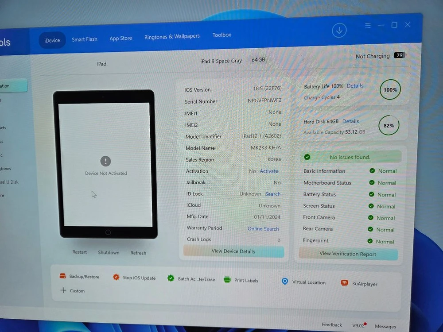This screenshot has height=332, width=443.
Task: Click the Battery Life 100% circle gauge
Action: click(x=390, y=90)
